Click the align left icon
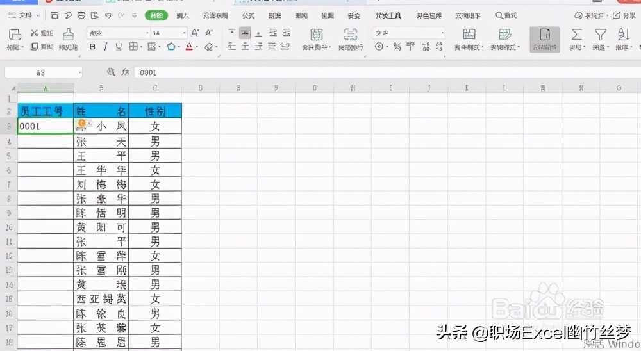The height and width of the screenshot is (351, 641). tap(232, 47)
